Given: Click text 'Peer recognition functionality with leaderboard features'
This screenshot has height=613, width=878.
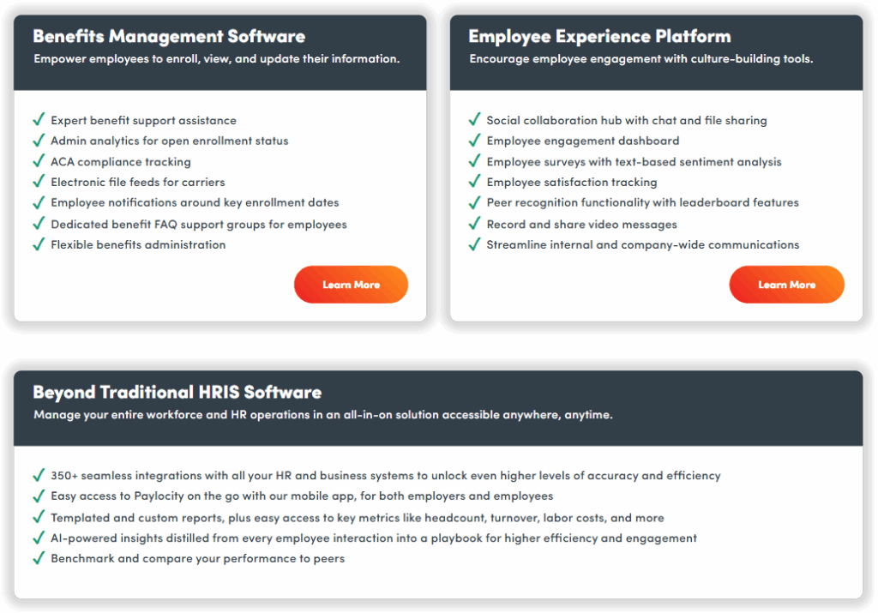Looking at the screenshot, I should [x=643, y=202].
